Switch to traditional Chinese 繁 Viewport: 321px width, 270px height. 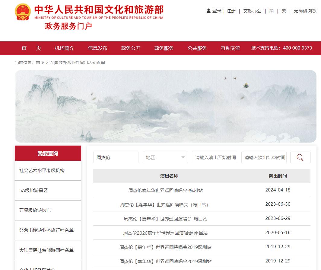point(284,11)
